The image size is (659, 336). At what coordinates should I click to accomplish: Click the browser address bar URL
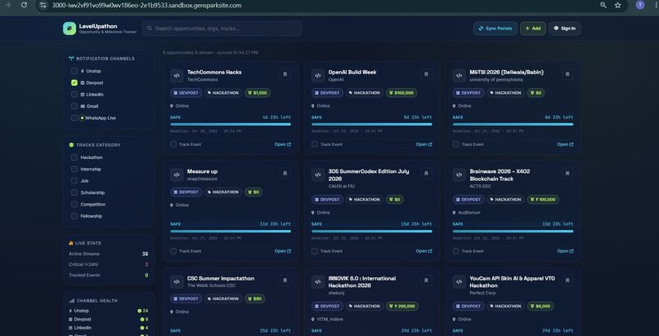click(146, 5)
